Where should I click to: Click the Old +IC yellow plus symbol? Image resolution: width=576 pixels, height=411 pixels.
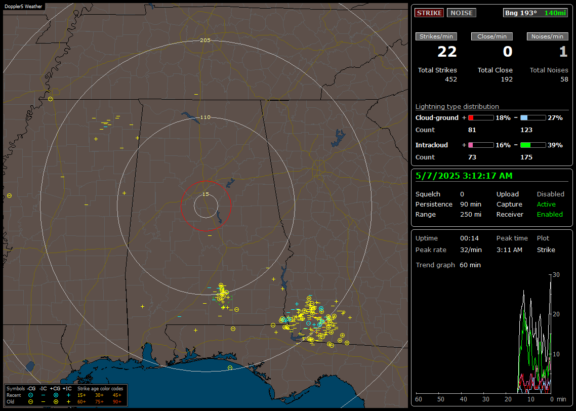[x=68, y=402]
